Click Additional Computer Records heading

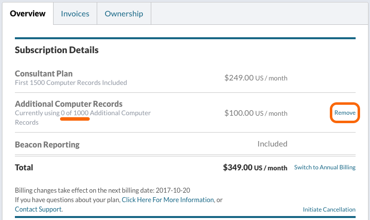coord(68,104)
